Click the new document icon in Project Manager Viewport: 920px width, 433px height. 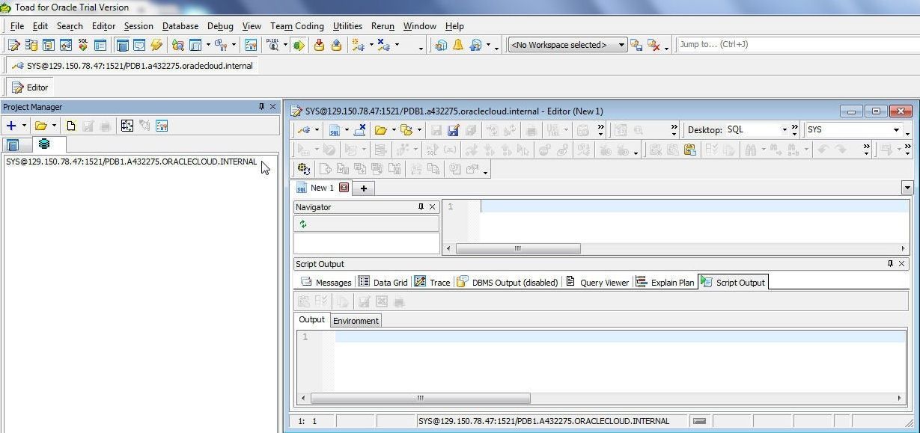[x=70, y=126]
